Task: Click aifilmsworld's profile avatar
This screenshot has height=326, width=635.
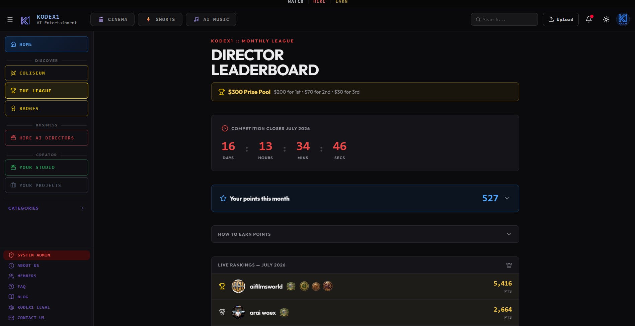Action: 238,286
